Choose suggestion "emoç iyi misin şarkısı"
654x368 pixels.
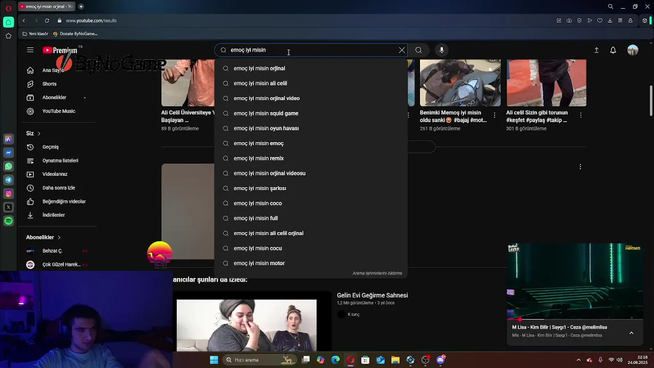tap(311, 188)
